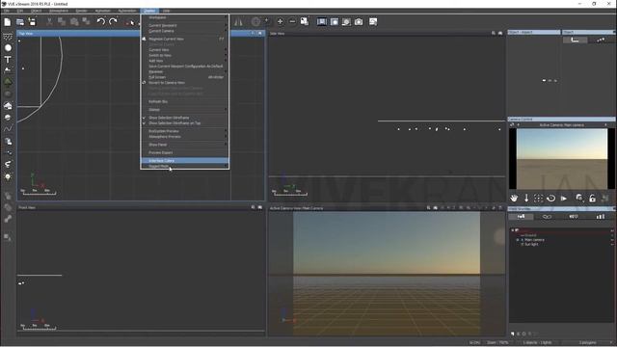Select the plant tool in left toolbar
The image size is (617, 347).
tap(8, 82)
